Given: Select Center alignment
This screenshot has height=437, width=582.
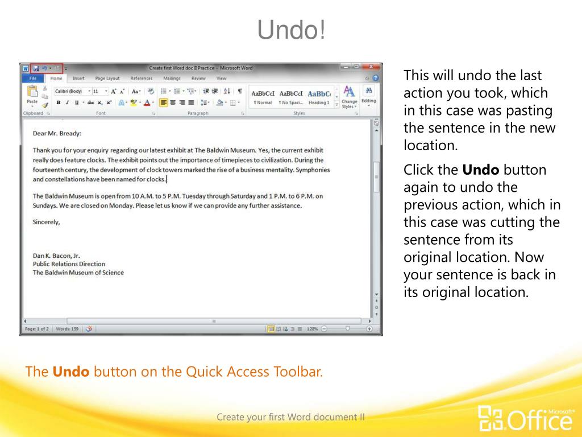Looking at the screenshot, I should [173, 102].
